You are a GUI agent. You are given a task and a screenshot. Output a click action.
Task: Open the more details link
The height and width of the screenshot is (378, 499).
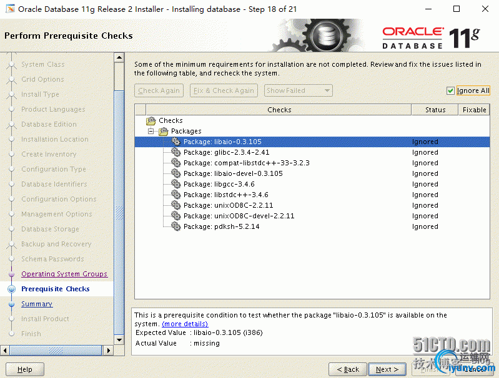click(x=185, y=324)
